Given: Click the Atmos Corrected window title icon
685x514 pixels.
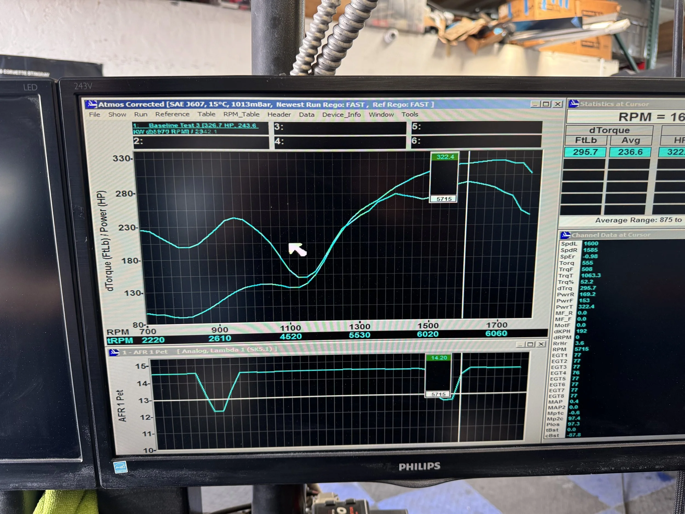Looking at the screenshot, I should tap(90, 104).
